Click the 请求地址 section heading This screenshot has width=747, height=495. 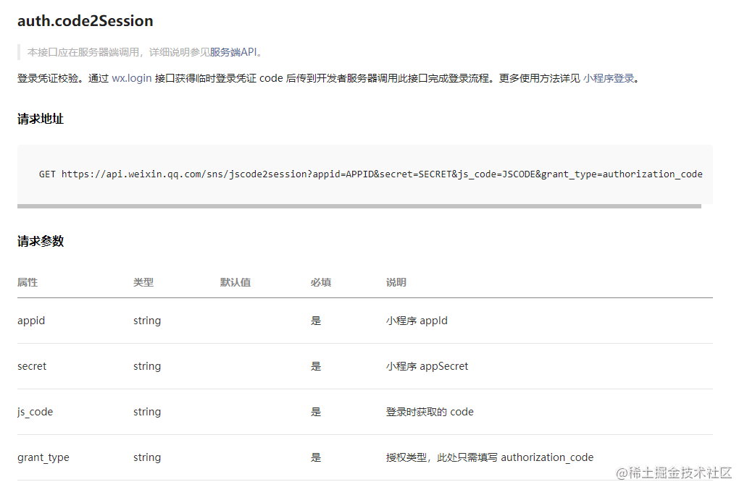[40, 119]
